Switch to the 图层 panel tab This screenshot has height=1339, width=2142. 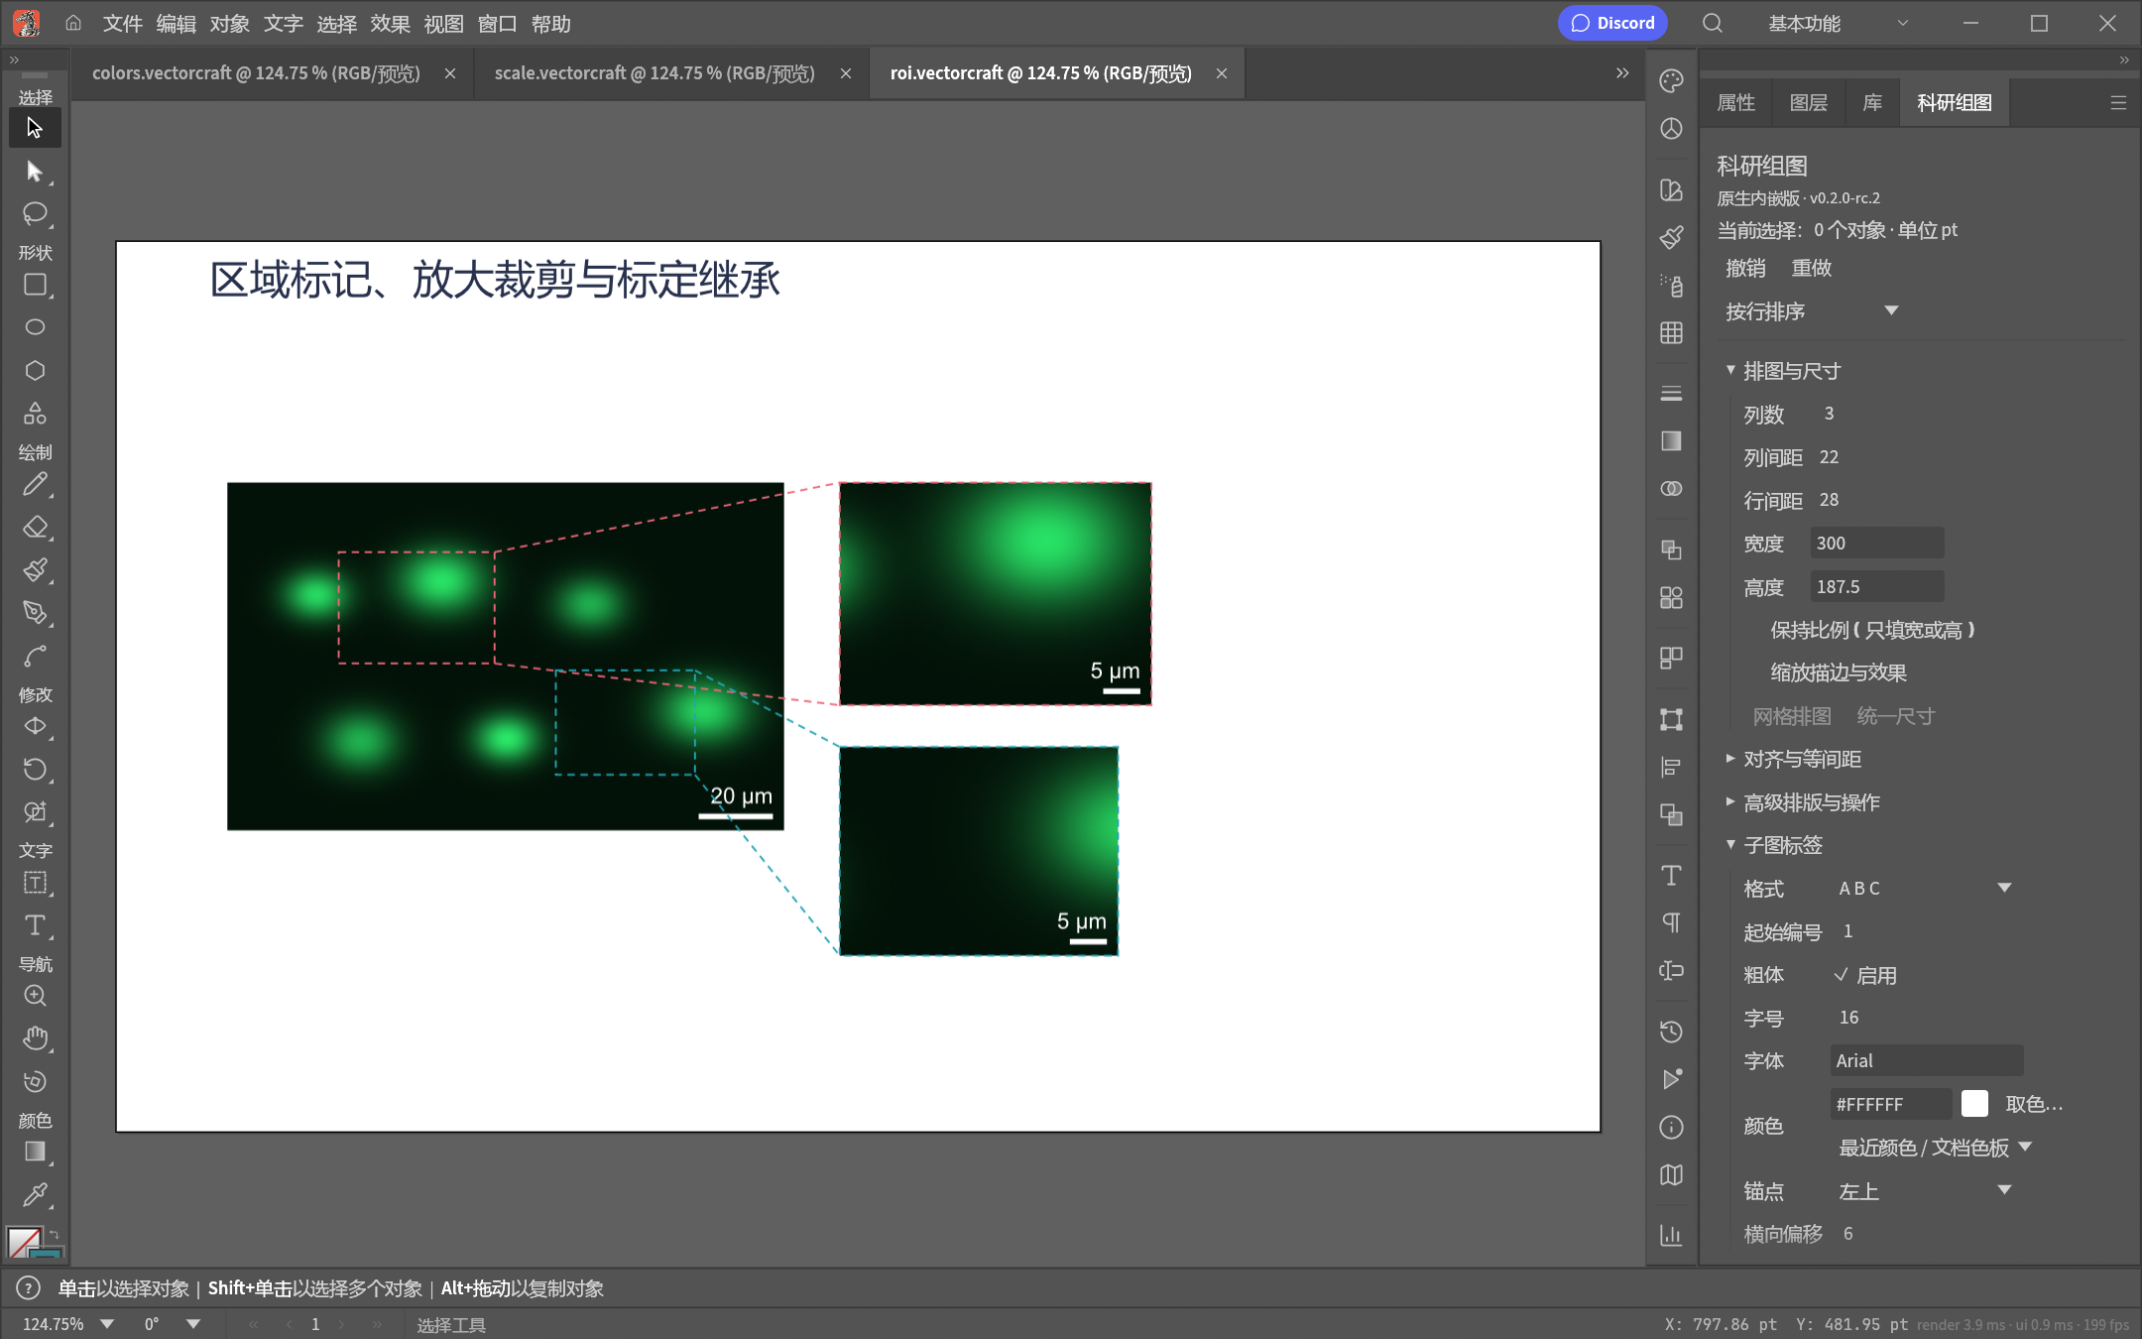coord(1808,102)
